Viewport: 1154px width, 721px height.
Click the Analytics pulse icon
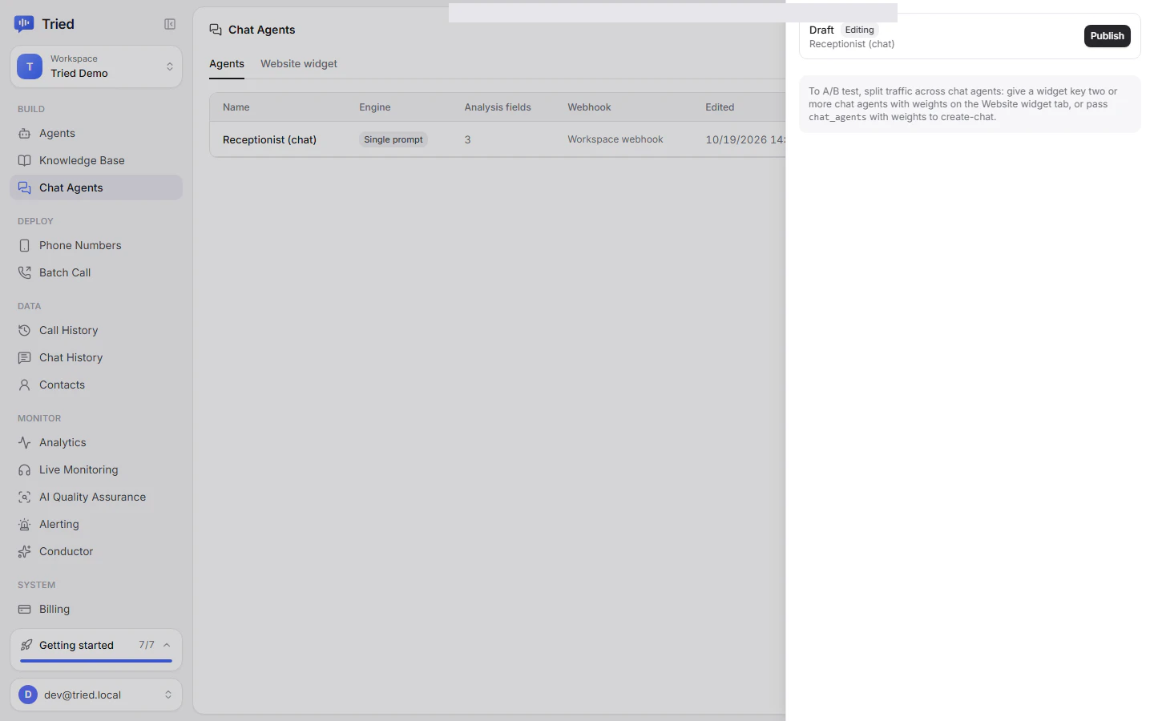tap(25, 443)
